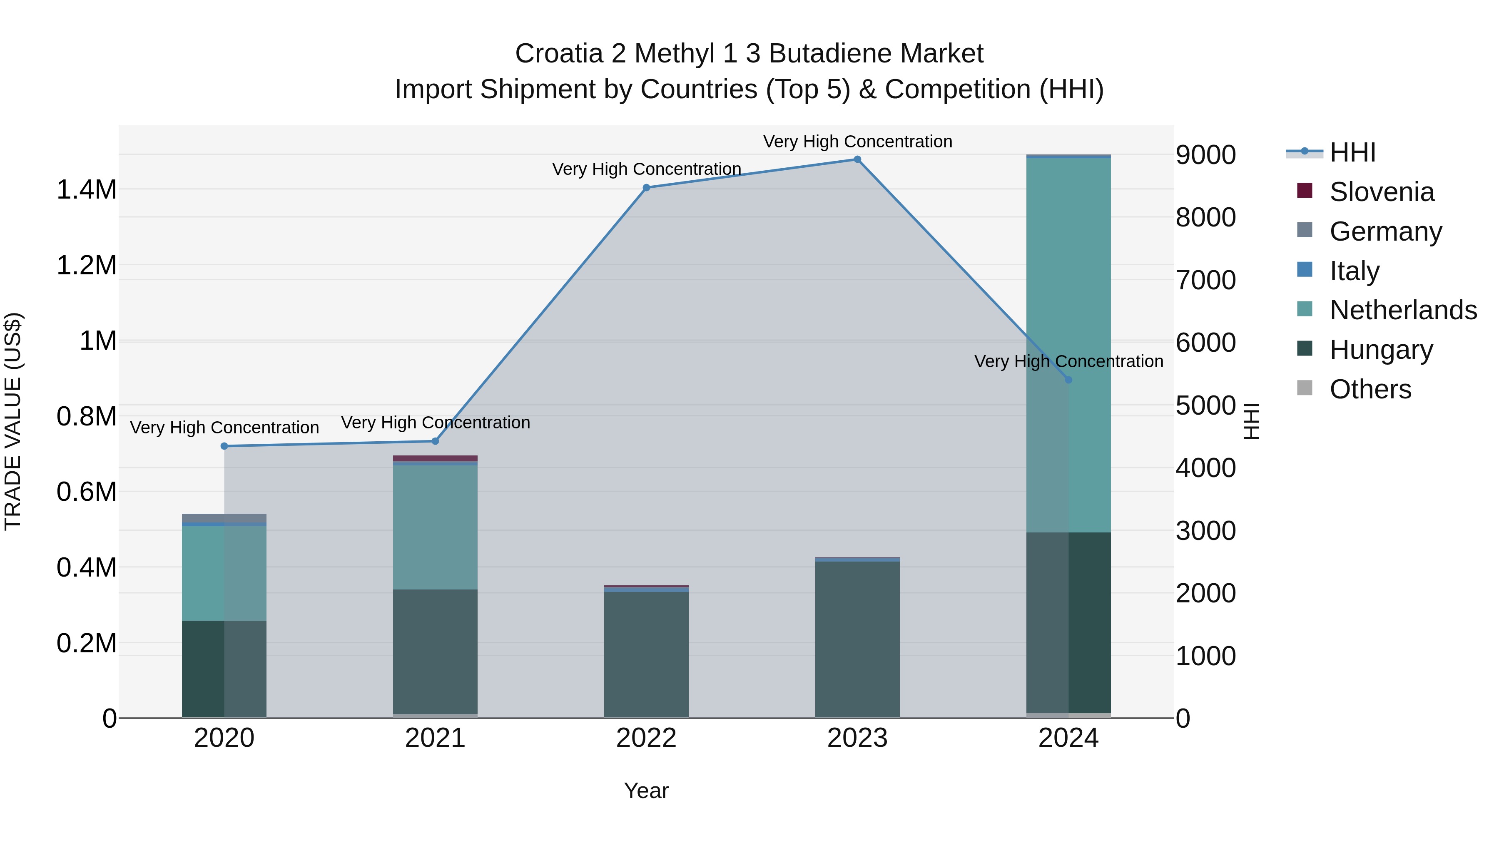
Task: Click the 1.4M left axis tick
Action: (x=87, y=190)
